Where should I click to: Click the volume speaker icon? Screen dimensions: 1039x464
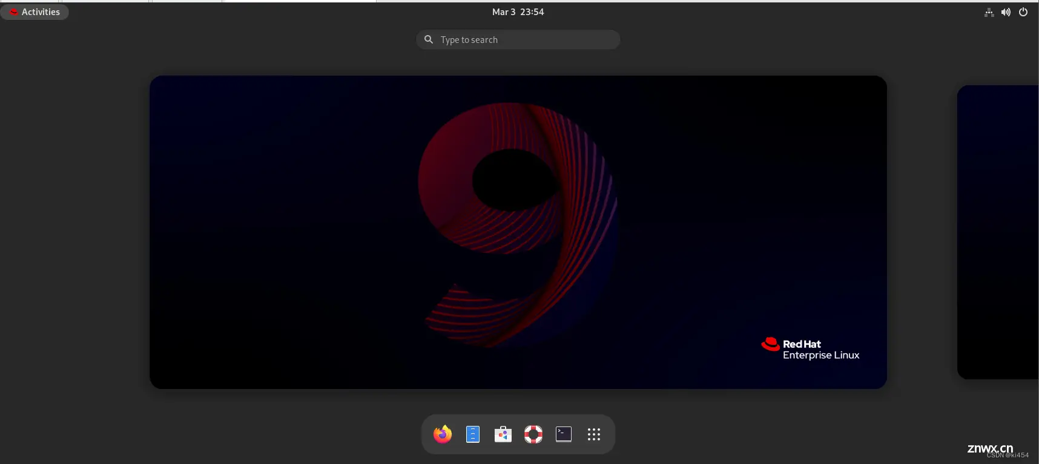point(1006,12)
